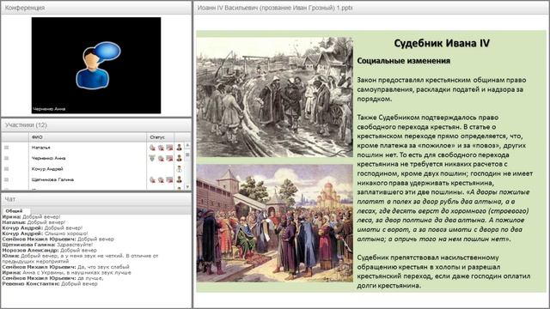The height and width of the screenshot is (309, 550).
Task: Click the participants list scroll down arrow
Action: point(187,187)
